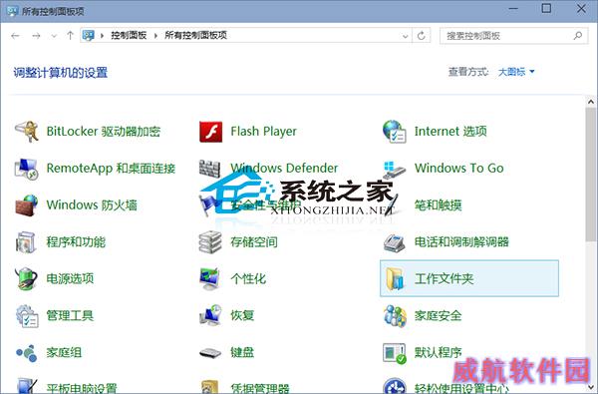Open the Flash Player icon

click(210, 132)
